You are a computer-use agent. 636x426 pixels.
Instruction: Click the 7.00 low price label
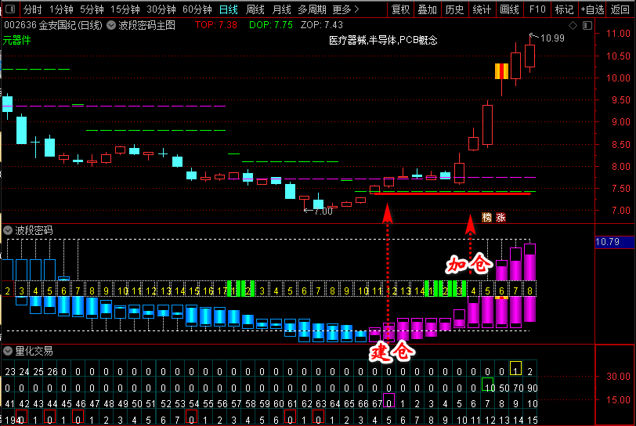click(x=323, y=211)
